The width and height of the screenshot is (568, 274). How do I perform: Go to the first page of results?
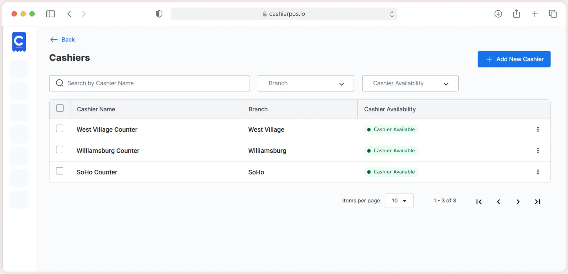[x=479, y=202]
